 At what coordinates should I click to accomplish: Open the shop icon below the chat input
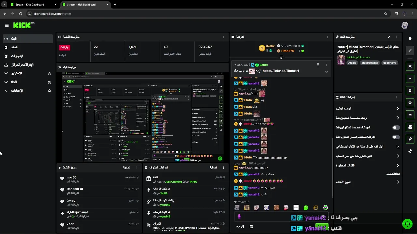tap(251, 227)
